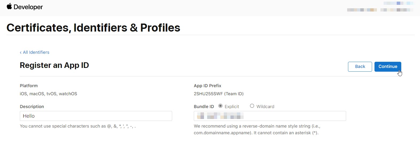Click the iOS, macOS, tvOS, watchOS platform text
This screenshot has width=420, height=142.
(x=48, y=94)
